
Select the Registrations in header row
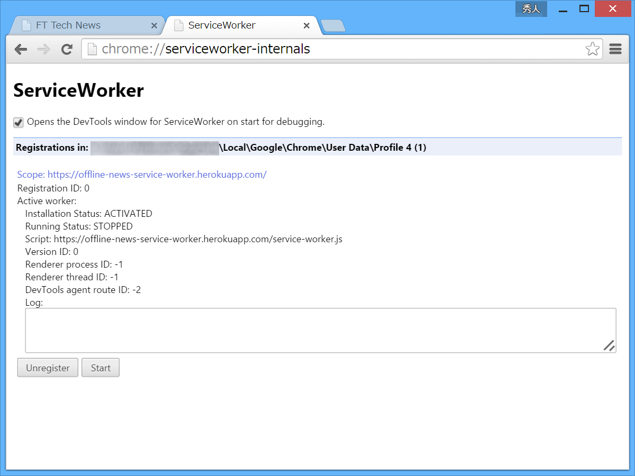pyautogui.click(x=317, y=148)
